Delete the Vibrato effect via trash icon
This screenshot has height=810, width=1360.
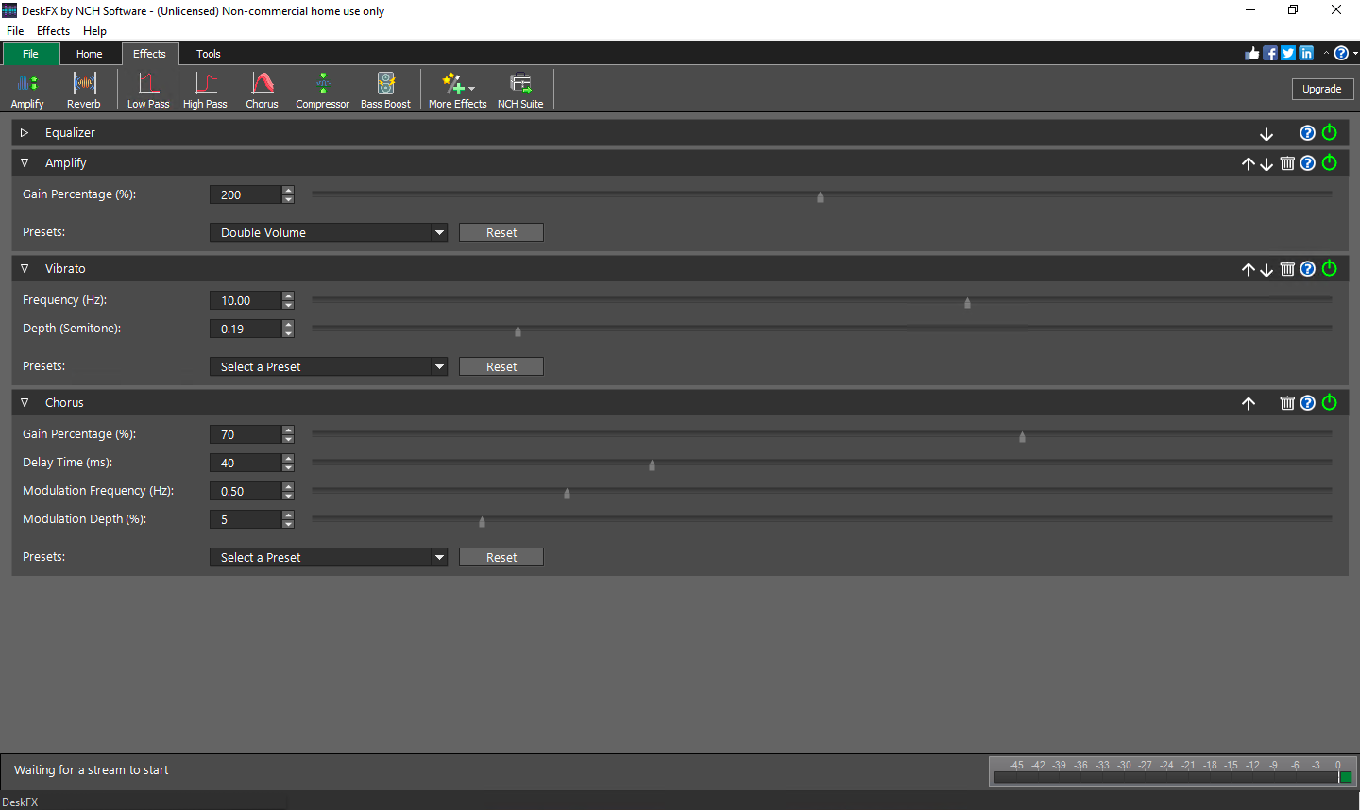coord(1287,268)
